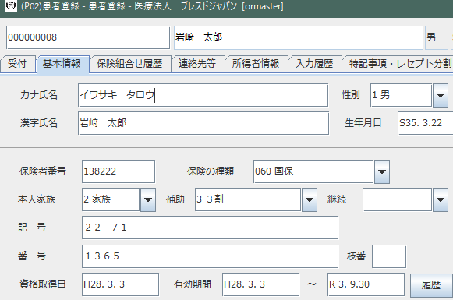Click the application icon in title bar
The height and width of the screenshot is (300, 453).
coord(11,5)
